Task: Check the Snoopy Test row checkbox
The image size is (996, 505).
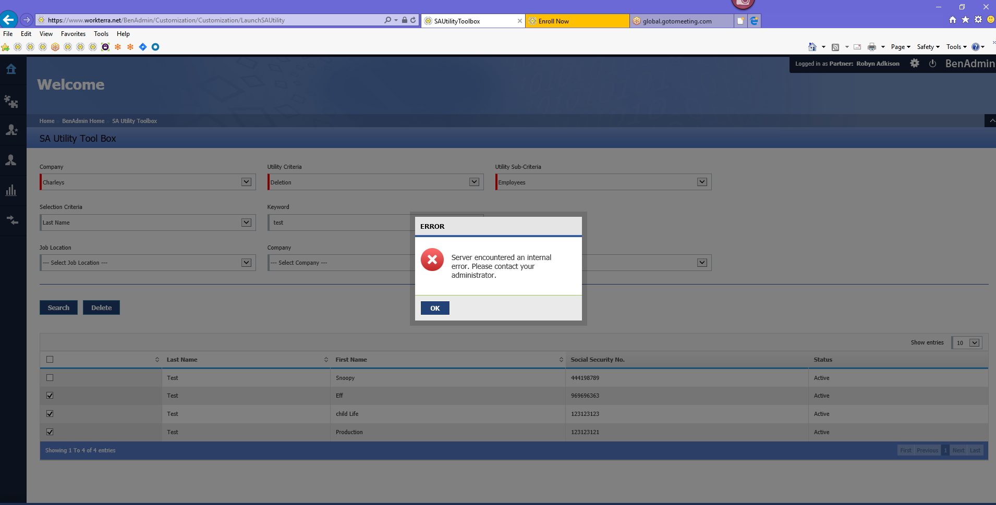Action: coord(50,377)
